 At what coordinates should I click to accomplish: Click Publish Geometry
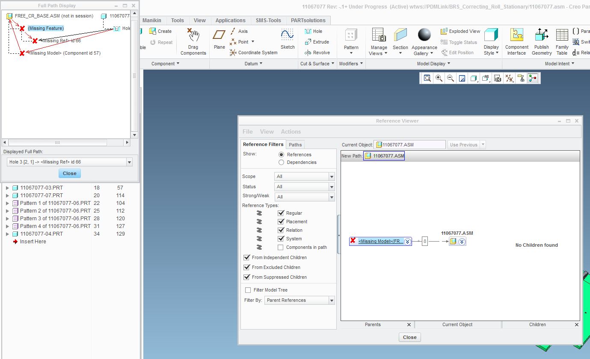542,42
